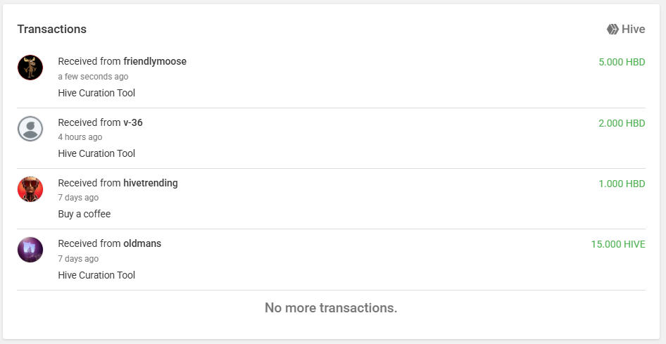Click the "a few seconds ago" timestamp
This screenshot has height=344, width=666.
pos(93,77)
